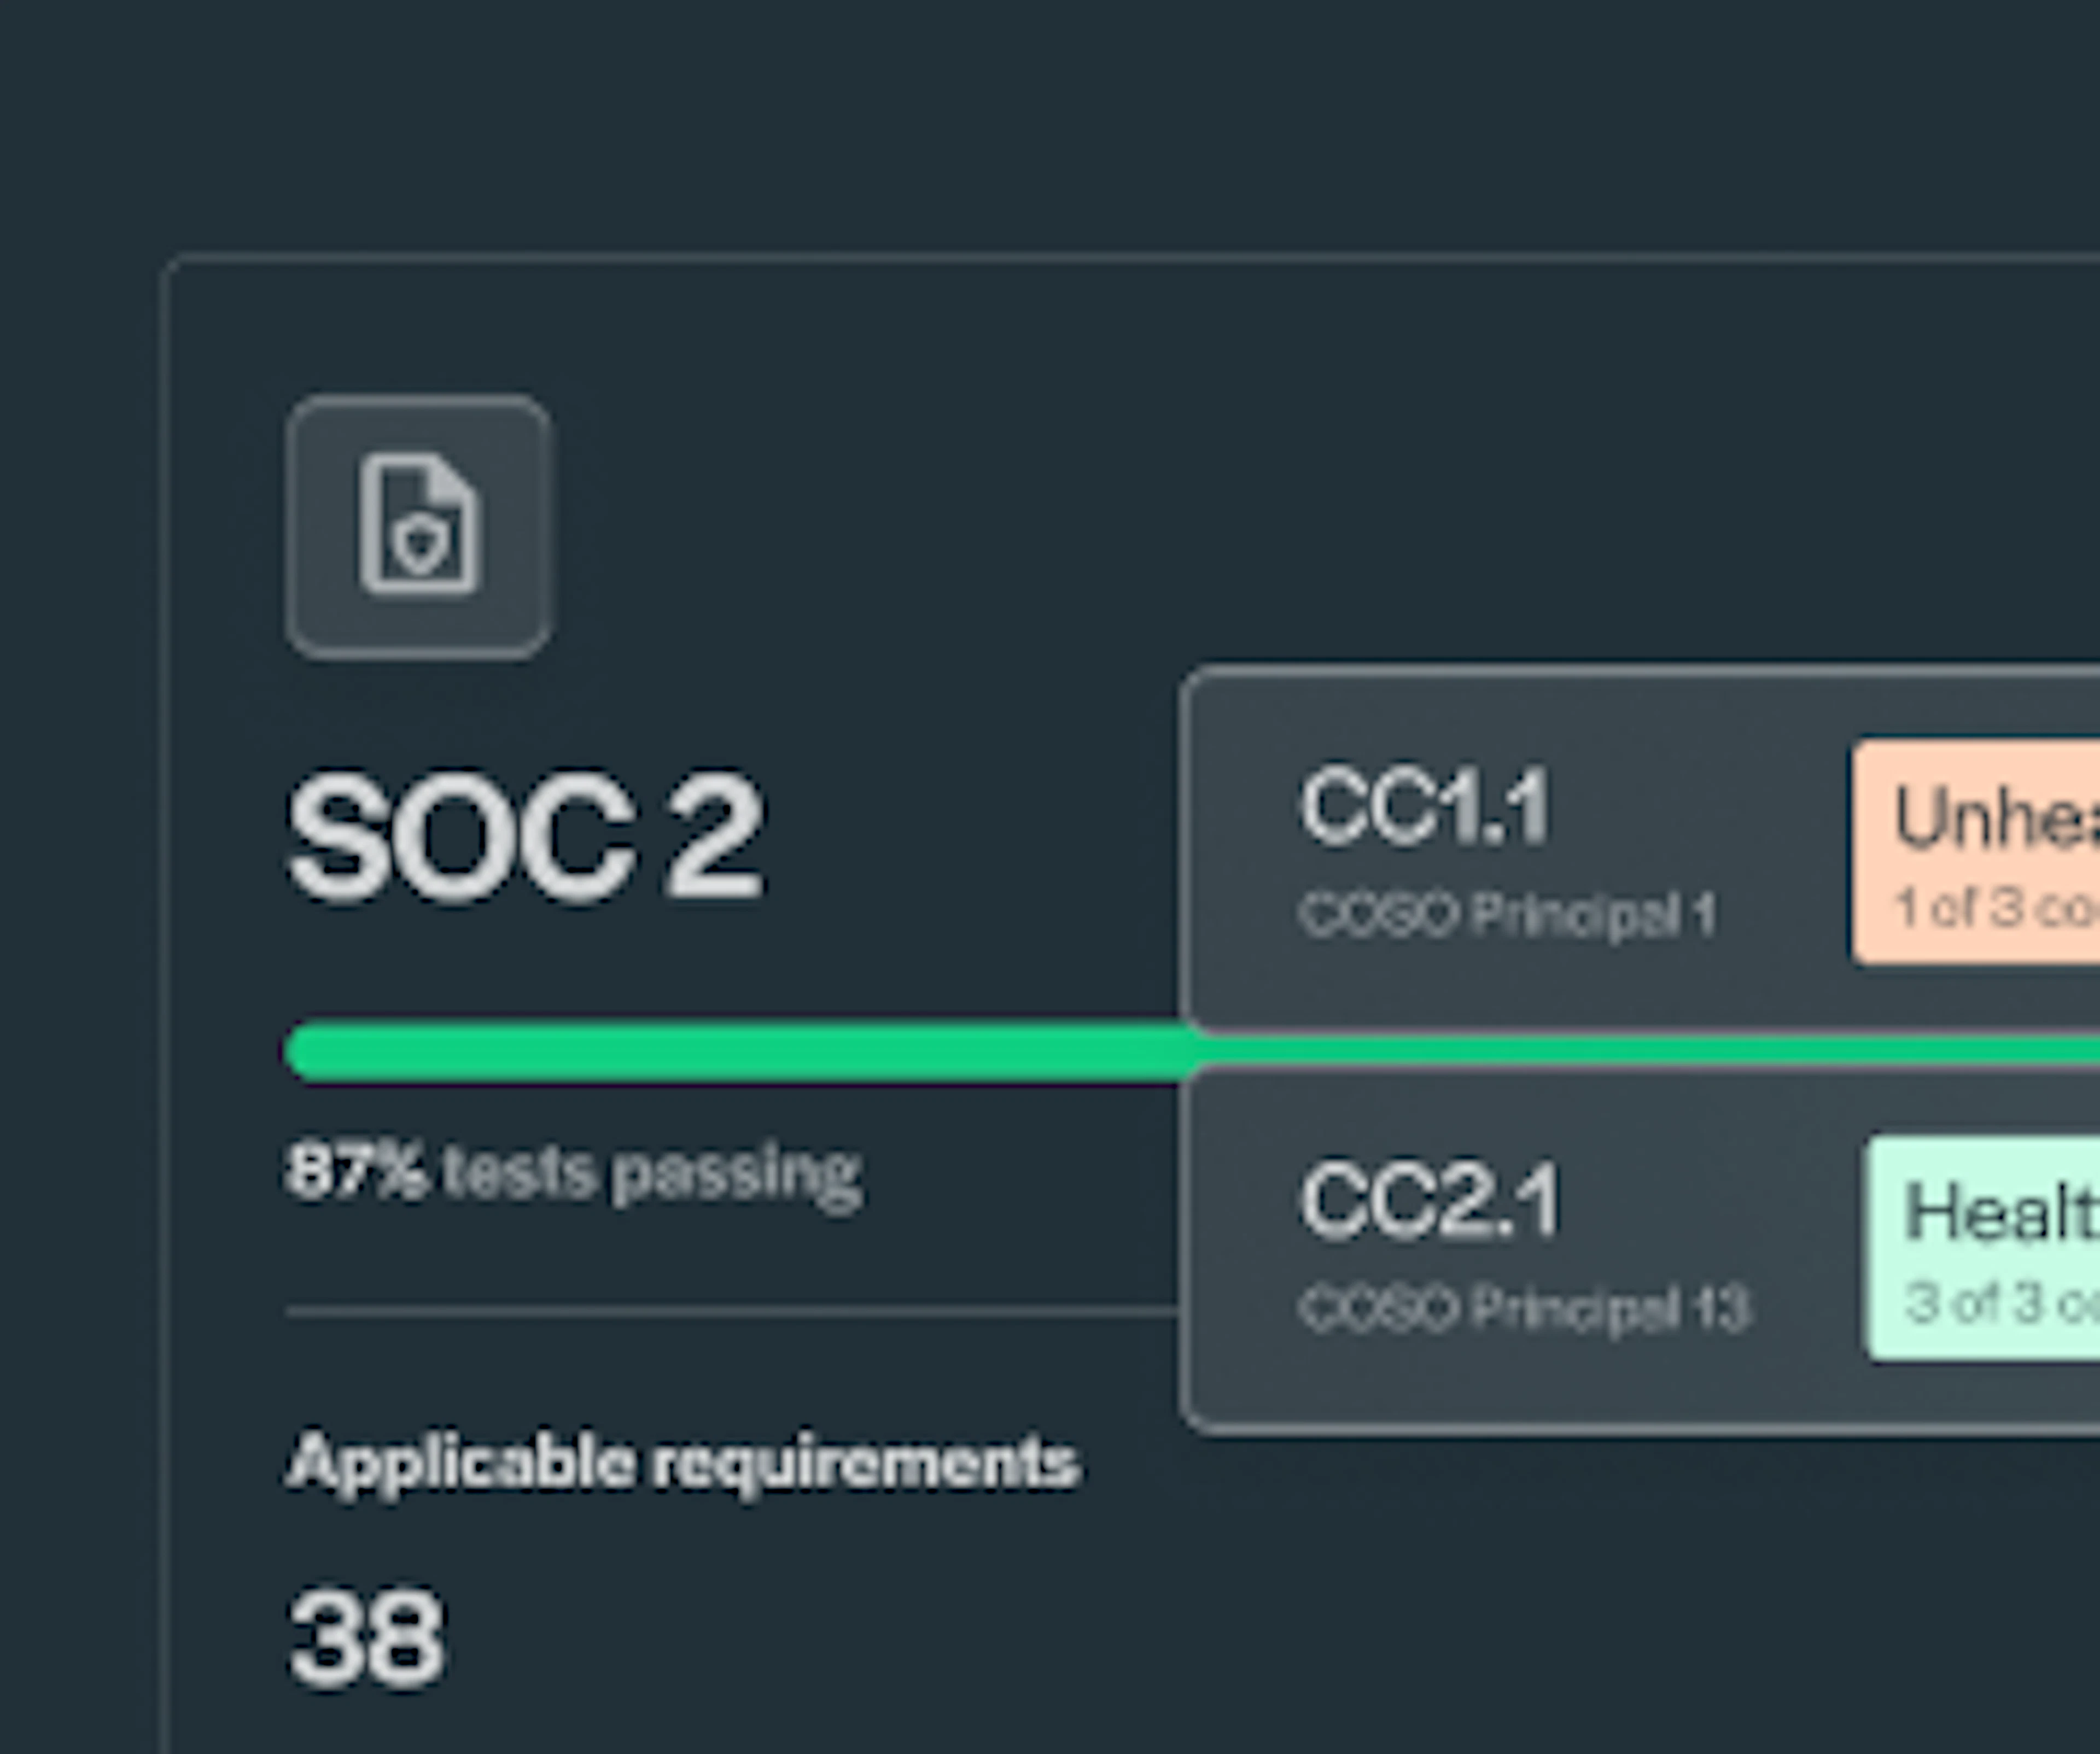Open the SOC 2 framework heading

tap(526, 838)
